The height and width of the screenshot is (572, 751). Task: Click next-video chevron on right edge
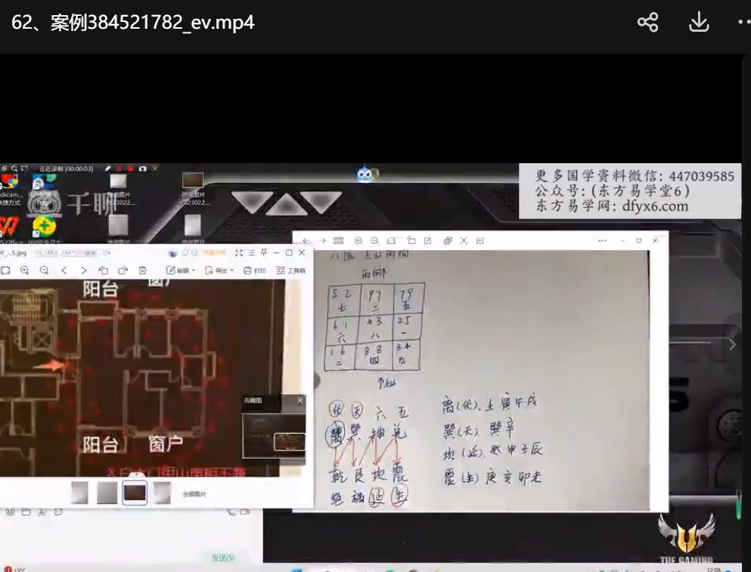click(x=731, y=344)
